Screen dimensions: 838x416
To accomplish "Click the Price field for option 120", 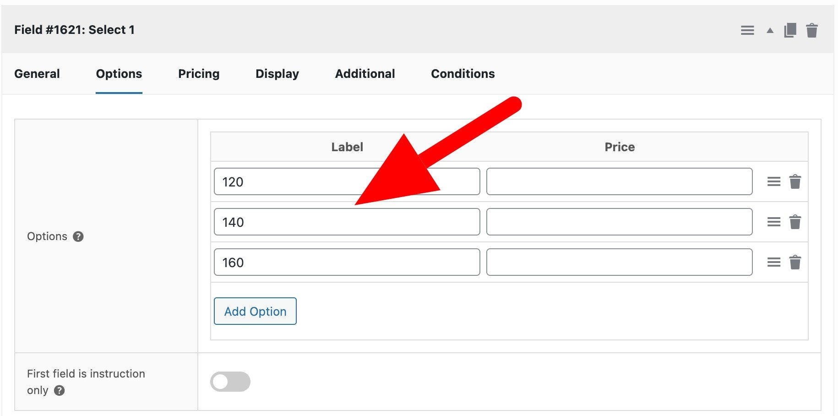I will [x=619, y=181].
